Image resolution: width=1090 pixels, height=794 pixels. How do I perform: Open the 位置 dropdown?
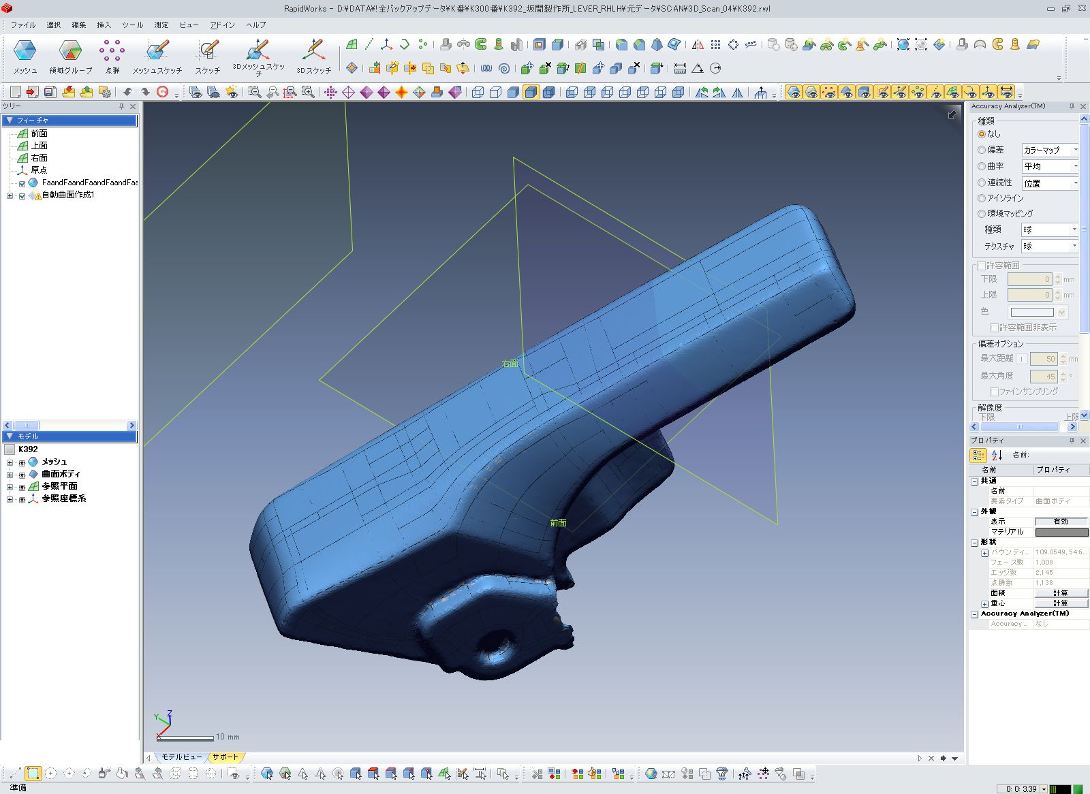(x=1050, y=183)
